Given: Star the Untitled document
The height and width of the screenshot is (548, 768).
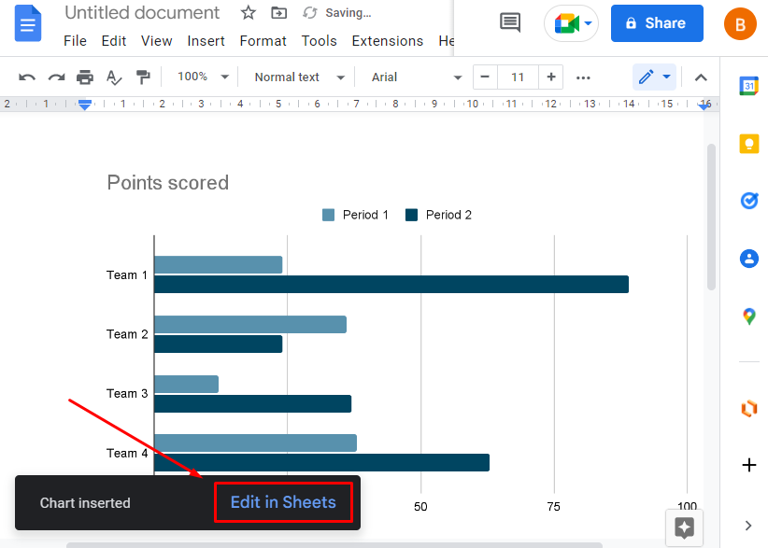Looking at the screenshot, I should (249, 13).
